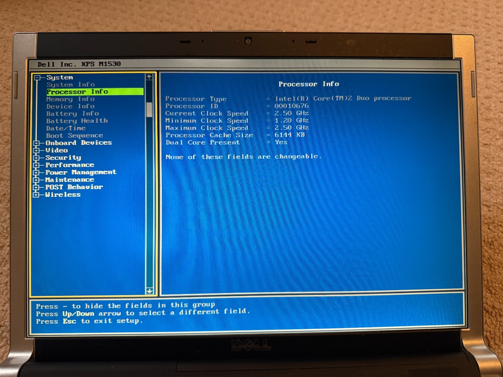Viewport: 503px width, 377px height.
Task: Expand the POST Behavior group
Action: pos(36,187)
